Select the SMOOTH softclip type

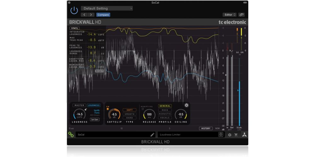129,114
